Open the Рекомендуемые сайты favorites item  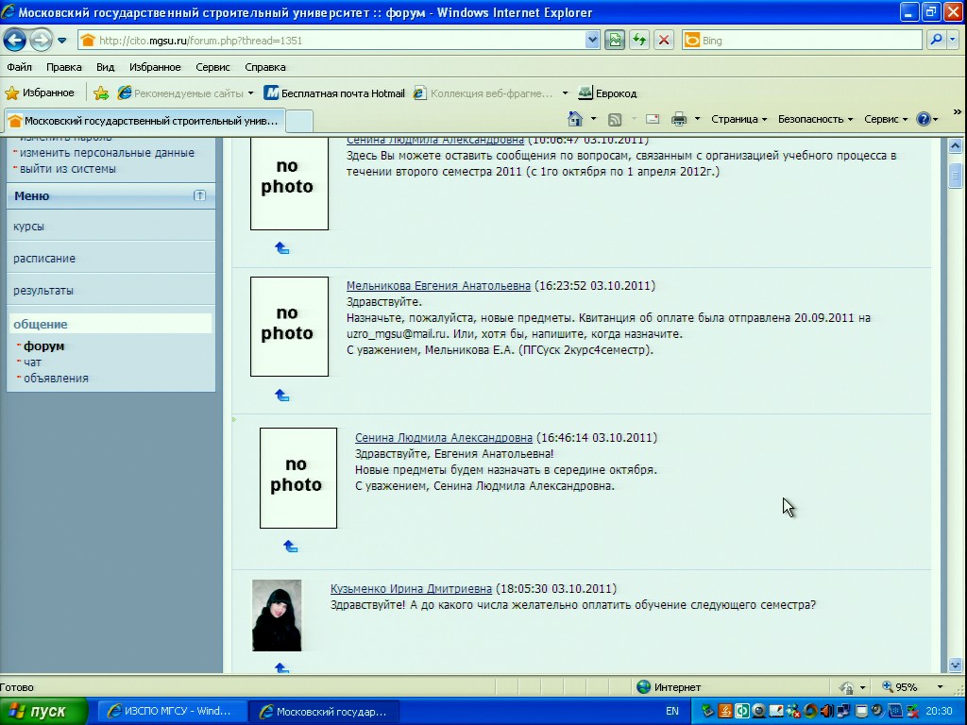186,93
